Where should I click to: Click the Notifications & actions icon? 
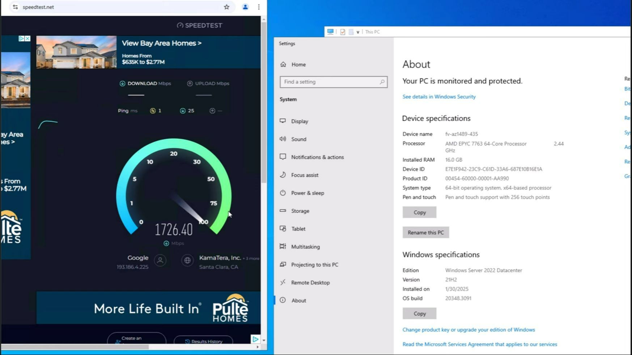[x=283, y=157]
